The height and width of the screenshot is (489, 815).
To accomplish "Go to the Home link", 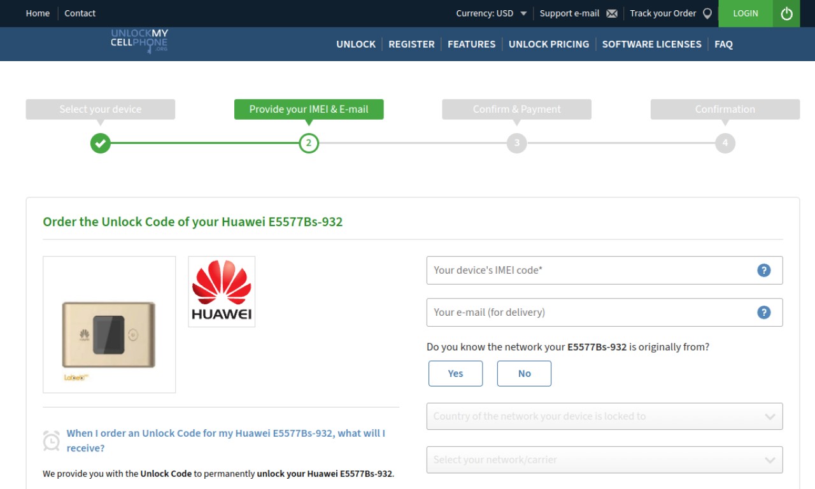I will tap(38, 13).
